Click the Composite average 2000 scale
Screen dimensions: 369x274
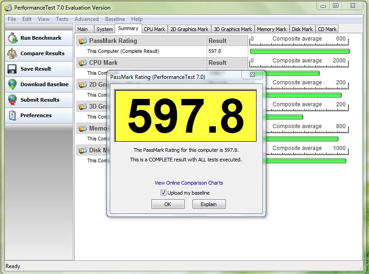pos(299,62)
